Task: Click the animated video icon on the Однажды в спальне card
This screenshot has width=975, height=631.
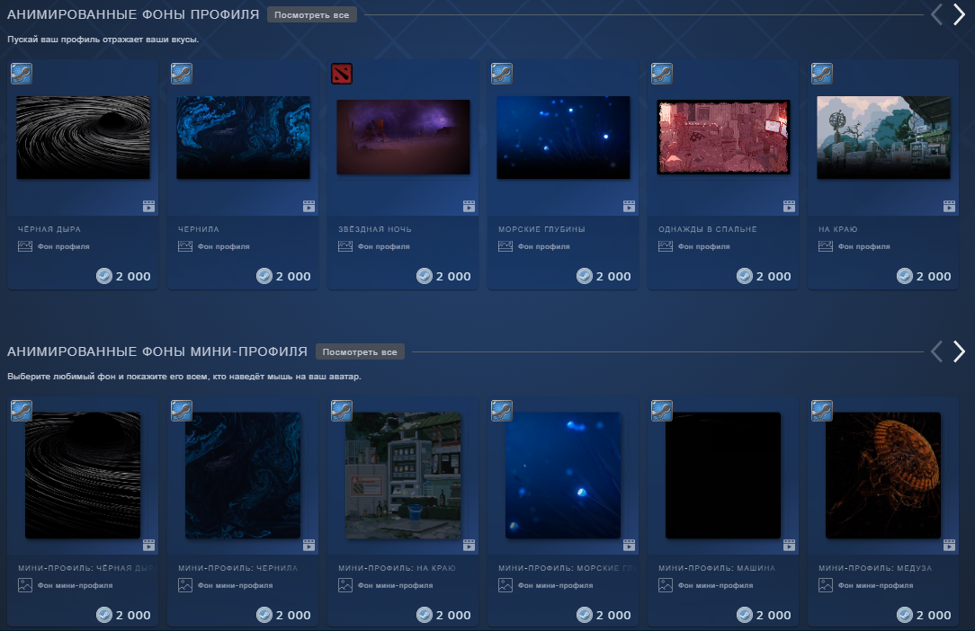Action: [x=789, y=207]
